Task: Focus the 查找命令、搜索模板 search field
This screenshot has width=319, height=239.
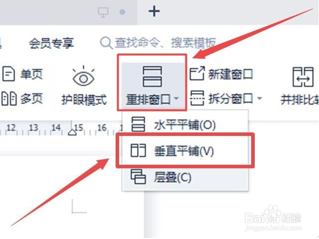Action: (158, 43)
